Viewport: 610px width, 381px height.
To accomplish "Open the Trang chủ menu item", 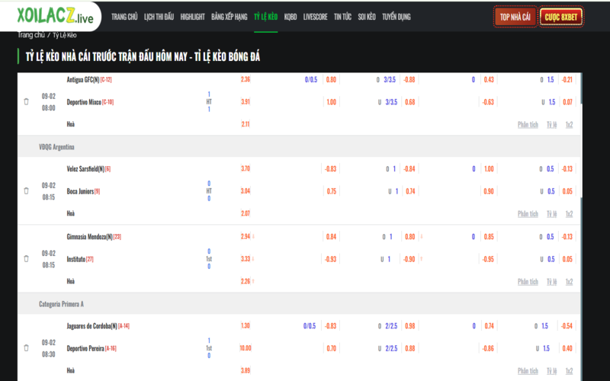I will coord(123,16).
